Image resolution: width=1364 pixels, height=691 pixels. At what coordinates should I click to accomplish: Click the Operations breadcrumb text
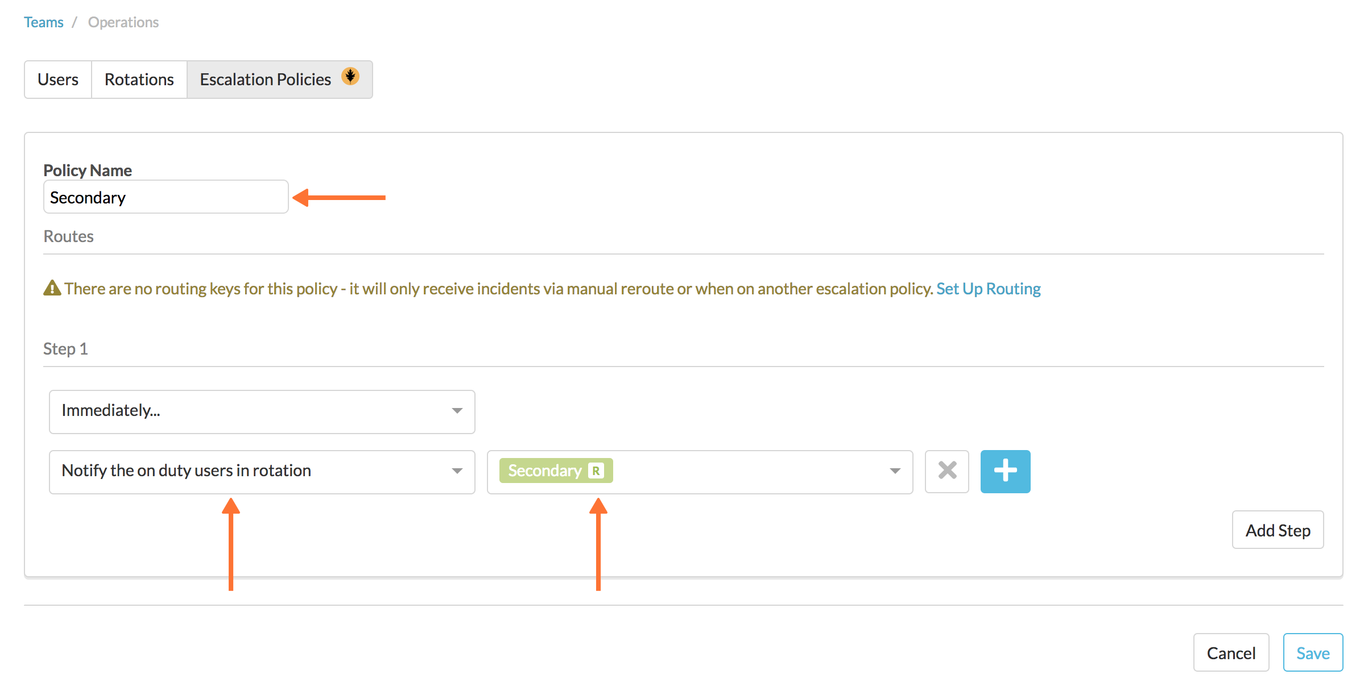tap(123, 22)
